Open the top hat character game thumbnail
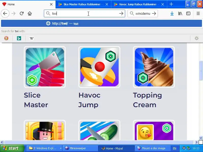This screenshot has width=203, height=152. click(45, 130)
